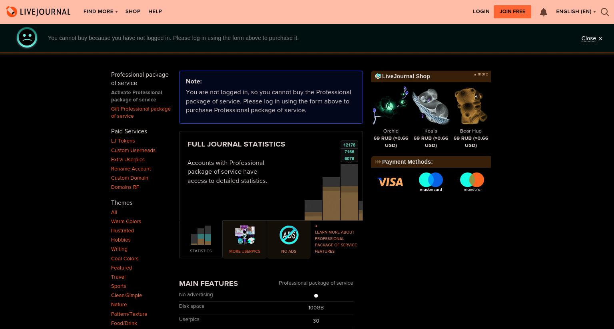Open the LJ Tokens link
The image size is (614, 329).
tap(123, 141)
